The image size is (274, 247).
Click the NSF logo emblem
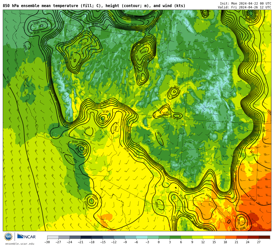click(8, 237)
